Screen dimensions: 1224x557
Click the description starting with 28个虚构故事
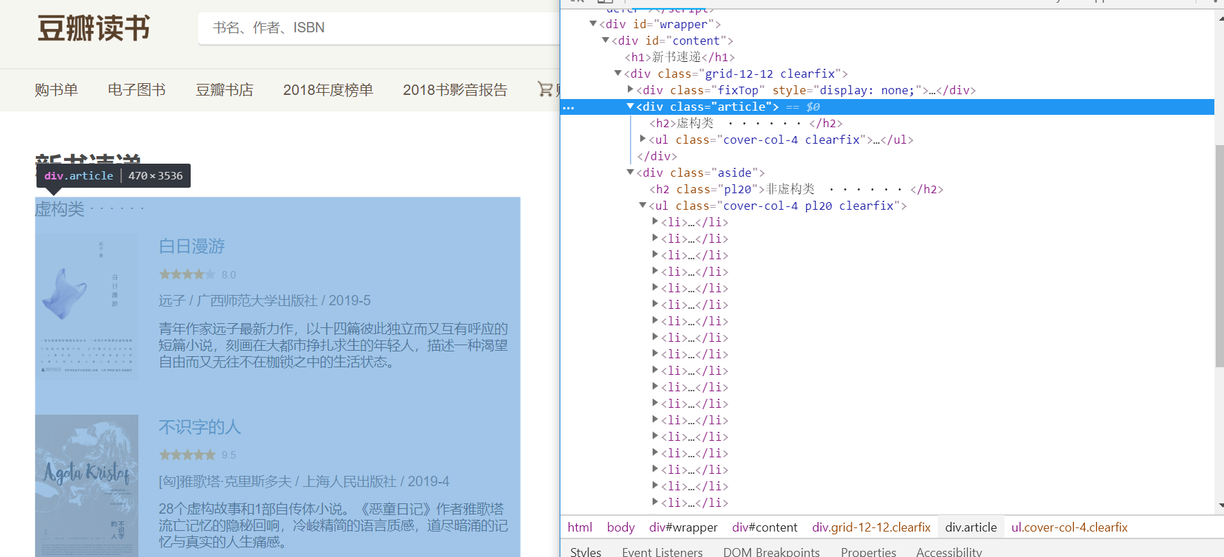pos(333,525)
